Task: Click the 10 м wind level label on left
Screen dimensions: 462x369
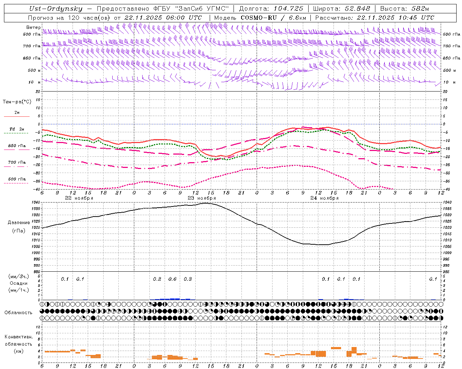Action: click(x=34, y=82)
